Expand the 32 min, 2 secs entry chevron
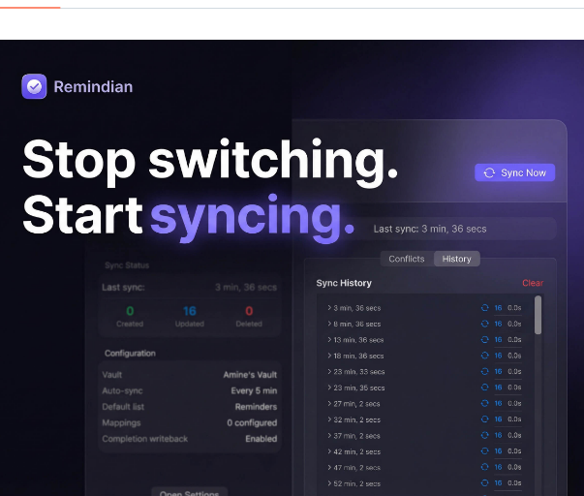Screen dimensions: 584x496 [x=329, y=419]
